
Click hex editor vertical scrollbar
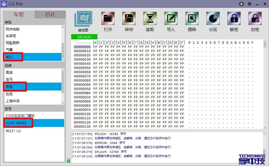tap(265, 84)
